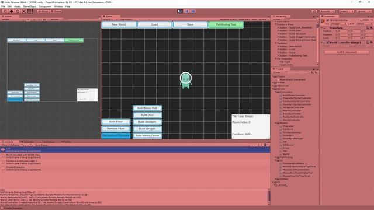Collapse the Furniture Menu hierarchy item
374x210 pixels.
(275, 24)
